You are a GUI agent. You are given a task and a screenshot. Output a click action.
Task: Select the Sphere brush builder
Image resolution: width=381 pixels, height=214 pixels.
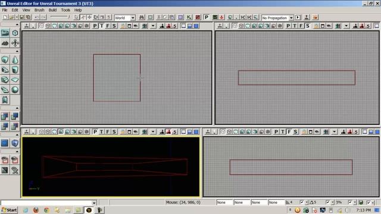[15, 90]
